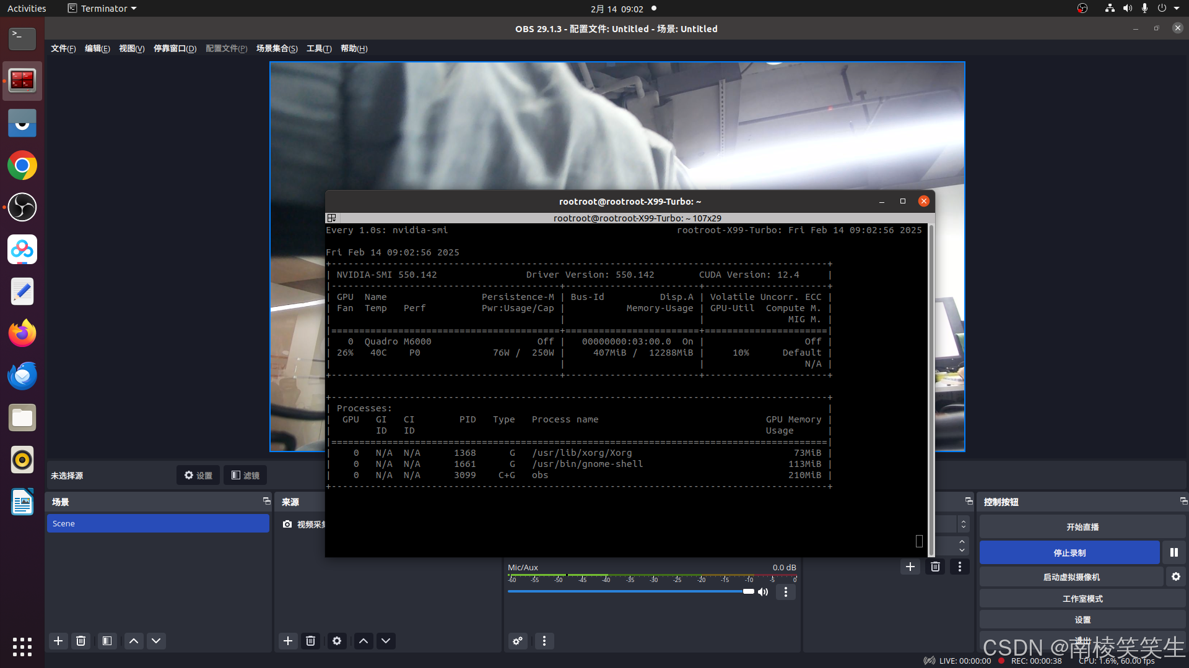
Task: Move scene down with arrow chevron
Action: (156, 641)
